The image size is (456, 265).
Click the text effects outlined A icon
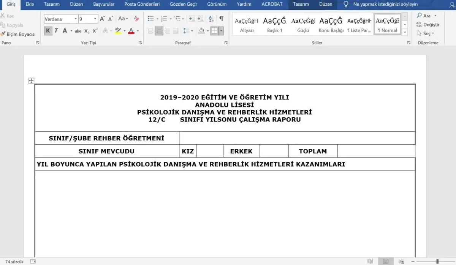pyautogui.click(x=105, y=31)
